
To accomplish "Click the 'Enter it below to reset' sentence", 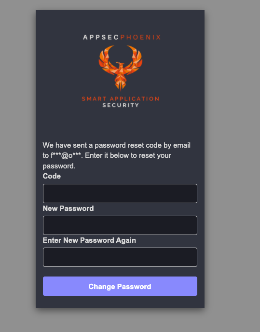I will tap(128, 155).
